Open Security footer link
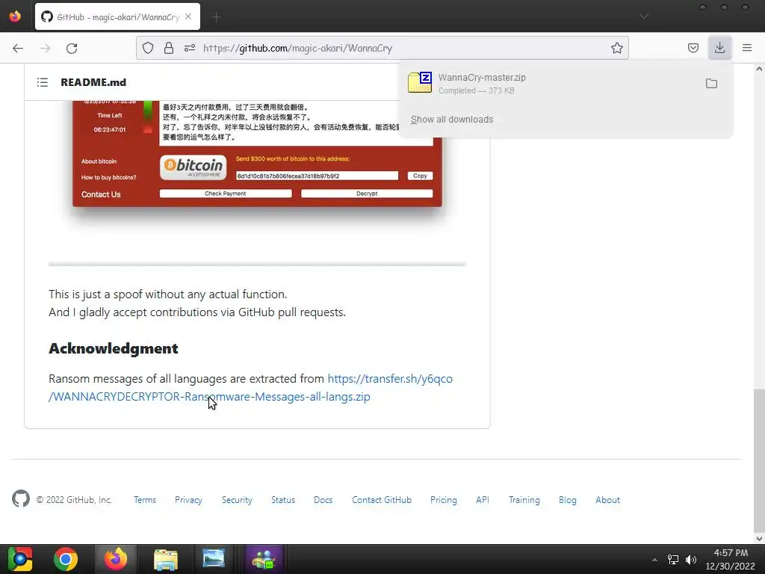765x574 pixels. (x=237, y=500)
